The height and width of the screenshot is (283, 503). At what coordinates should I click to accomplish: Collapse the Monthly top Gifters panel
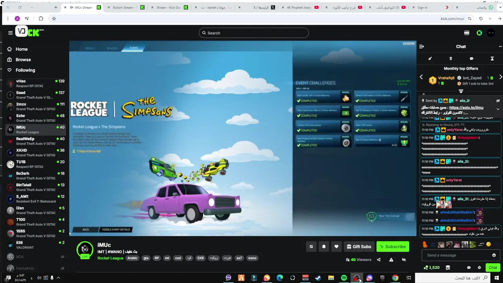461,91
